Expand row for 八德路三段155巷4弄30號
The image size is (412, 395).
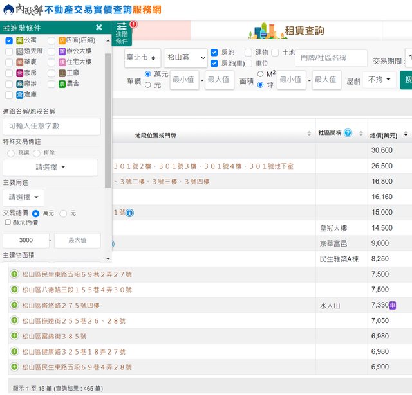point(14,290)
